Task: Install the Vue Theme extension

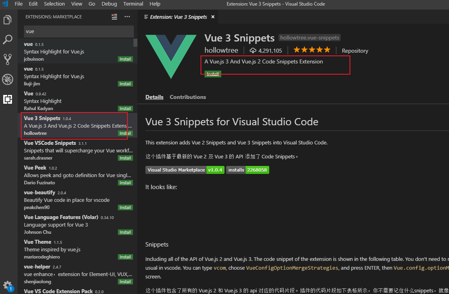Action: tap(125, 257)
